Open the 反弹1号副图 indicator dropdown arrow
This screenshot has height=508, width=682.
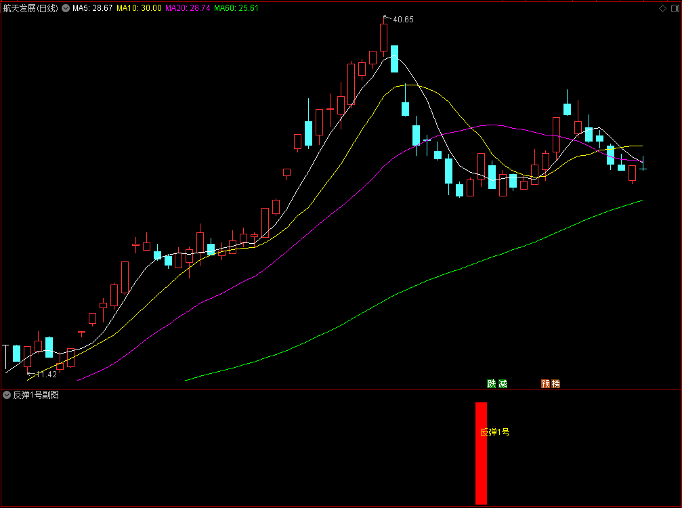pos(7,395)
